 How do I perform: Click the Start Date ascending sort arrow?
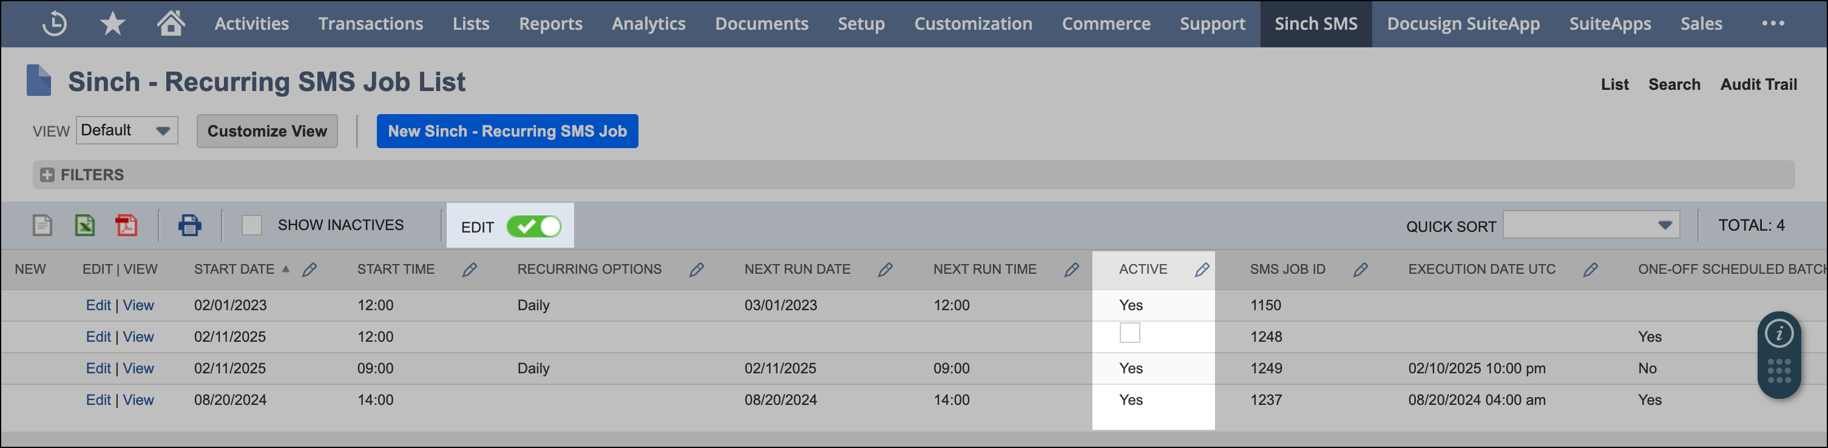tap(286, 269)
